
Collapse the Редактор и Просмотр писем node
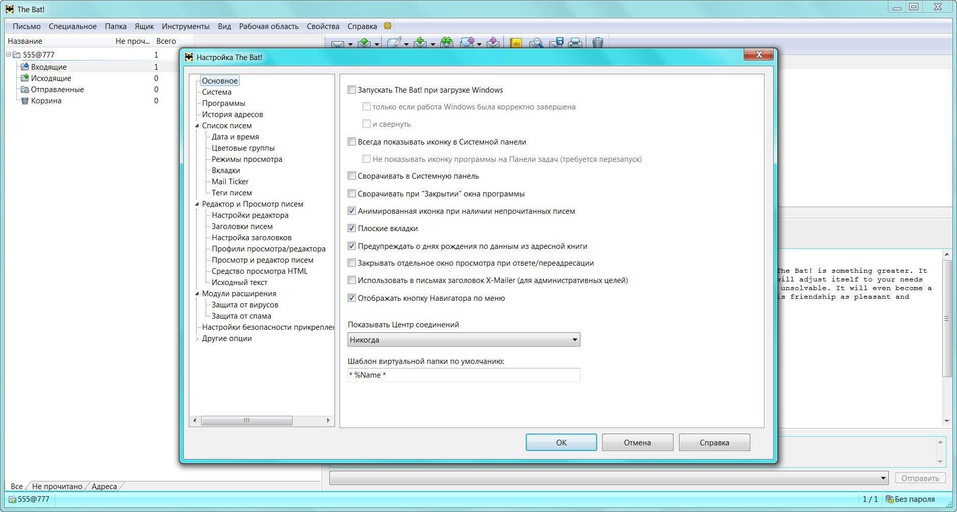pyautogui.click(x=197, y=204)
